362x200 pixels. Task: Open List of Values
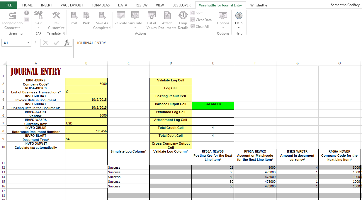152,20
